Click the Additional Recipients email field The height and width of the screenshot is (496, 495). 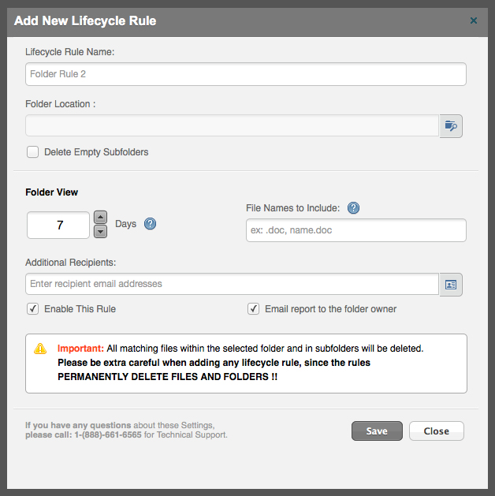coord(232,284)
